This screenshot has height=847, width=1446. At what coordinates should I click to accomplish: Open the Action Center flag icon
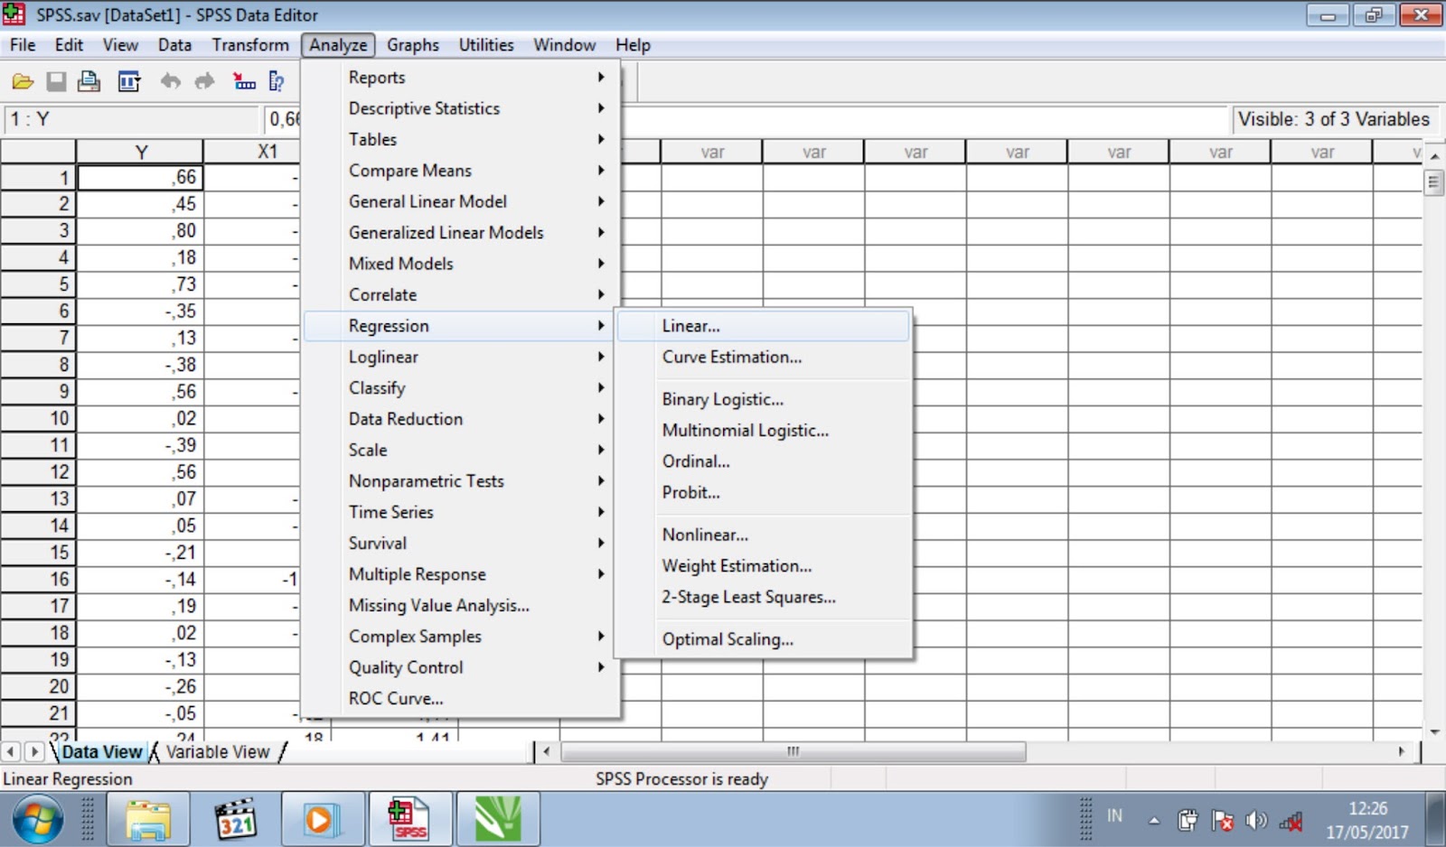tap(1222, 821)
